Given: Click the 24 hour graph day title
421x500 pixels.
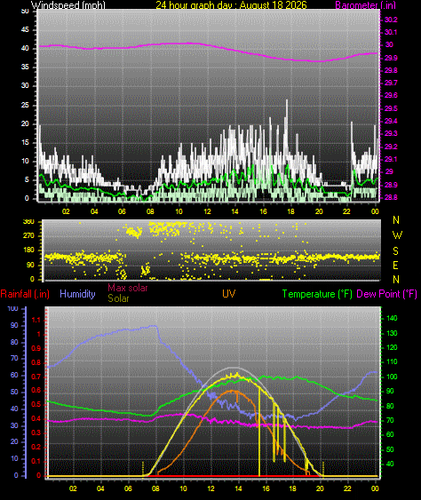Looking at the screenshot, I should [x=231, y=4].
